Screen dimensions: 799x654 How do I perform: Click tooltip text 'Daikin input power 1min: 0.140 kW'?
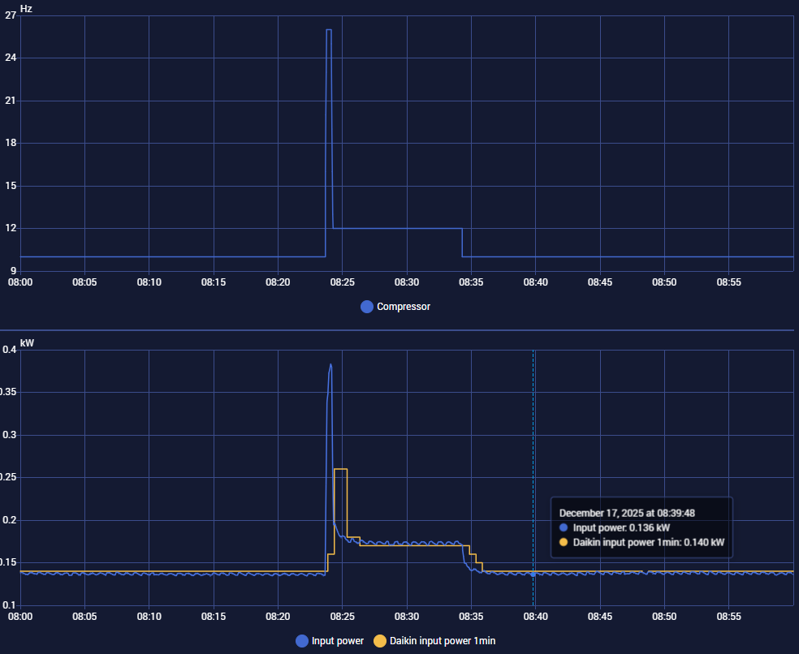coord(649,542)
